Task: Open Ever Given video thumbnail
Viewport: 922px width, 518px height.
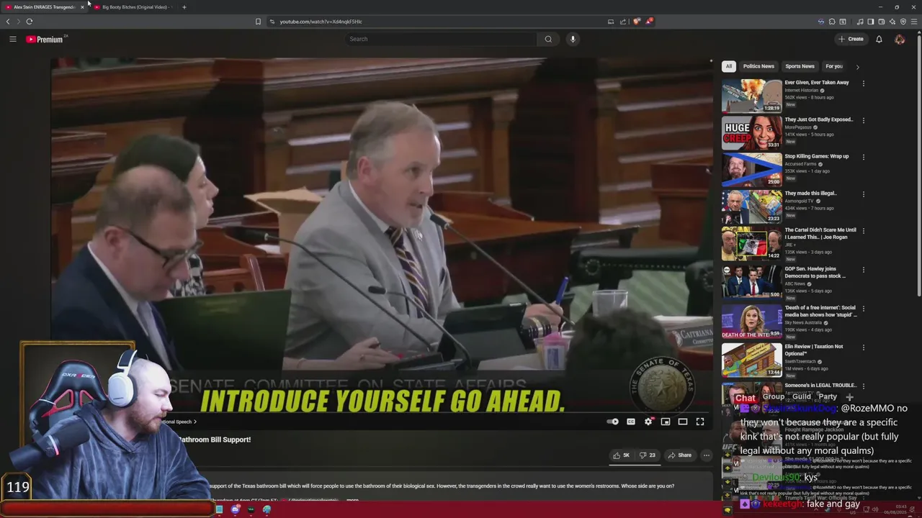Action: pyautogui.click(x=751, y=96)
